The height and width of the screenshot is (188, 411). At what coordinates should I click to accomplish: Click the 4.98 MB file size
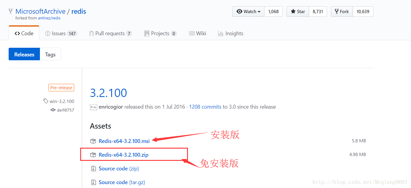tap(358, 155)
